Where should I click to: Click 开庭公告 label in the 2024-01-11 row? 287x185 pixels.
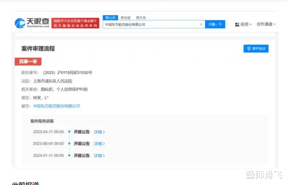click(x=82, y=156)
